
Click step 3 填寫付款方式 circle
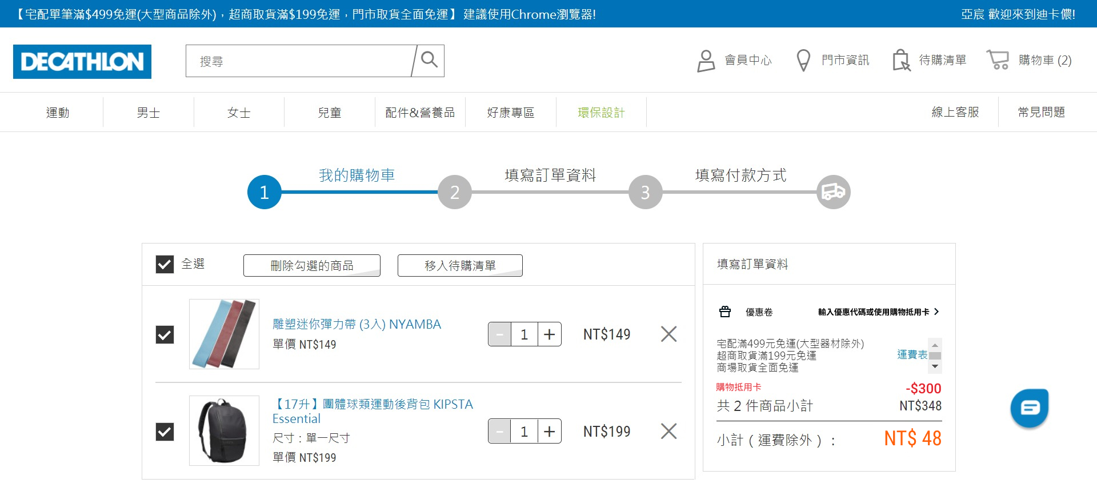point(645,192)
